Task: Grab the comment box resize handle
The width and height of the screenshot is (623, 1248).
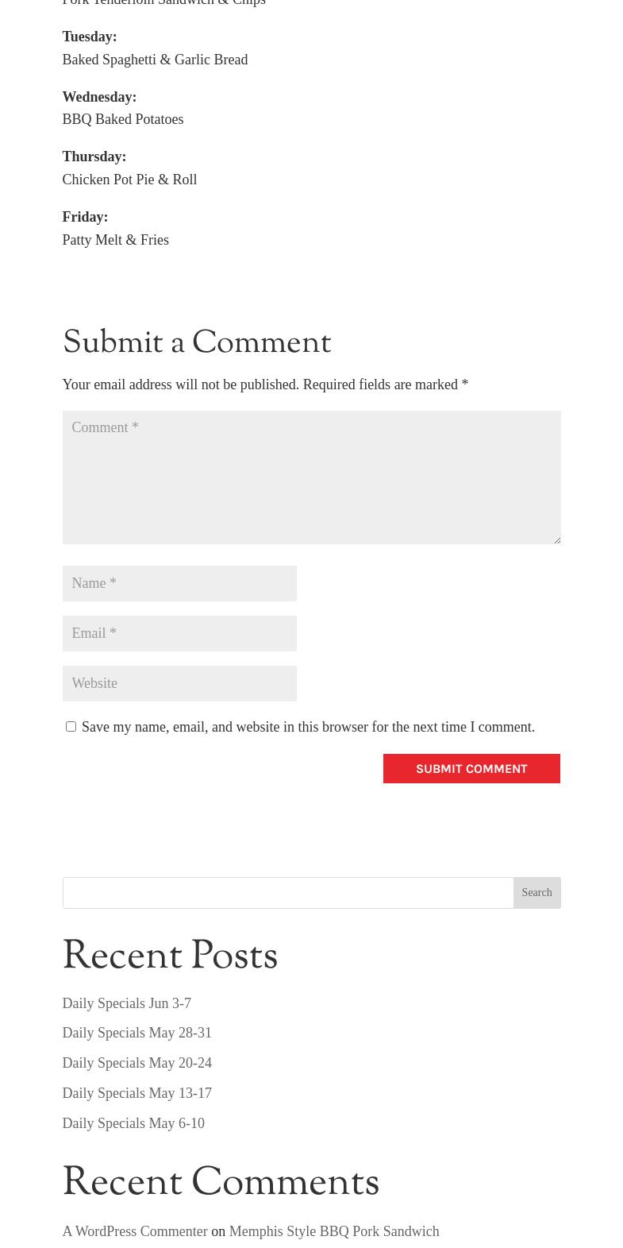Action: point(556,539)
